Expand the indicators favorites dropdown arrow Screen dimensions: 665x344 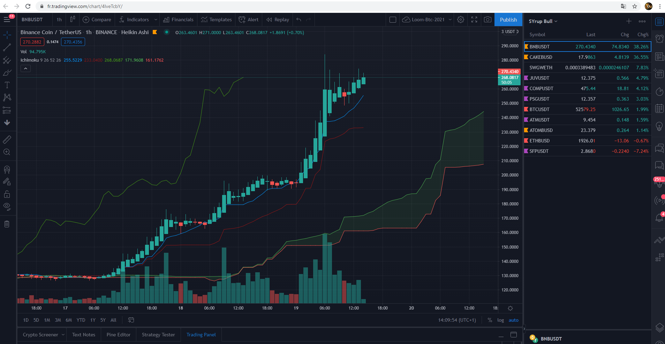click(x=156, y=19)
